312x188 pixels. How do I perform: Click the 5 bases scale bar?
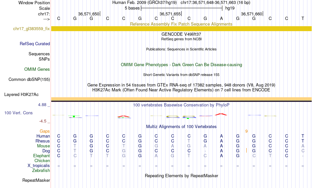182,8
